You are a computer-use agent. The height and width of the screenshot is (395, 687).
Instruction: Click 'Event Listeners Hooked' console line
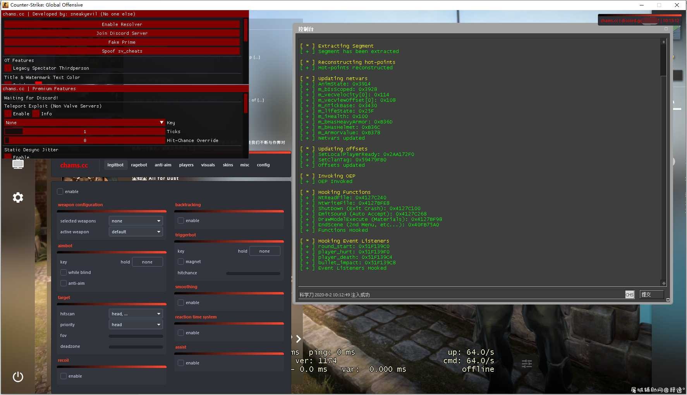tap(352, 268)
